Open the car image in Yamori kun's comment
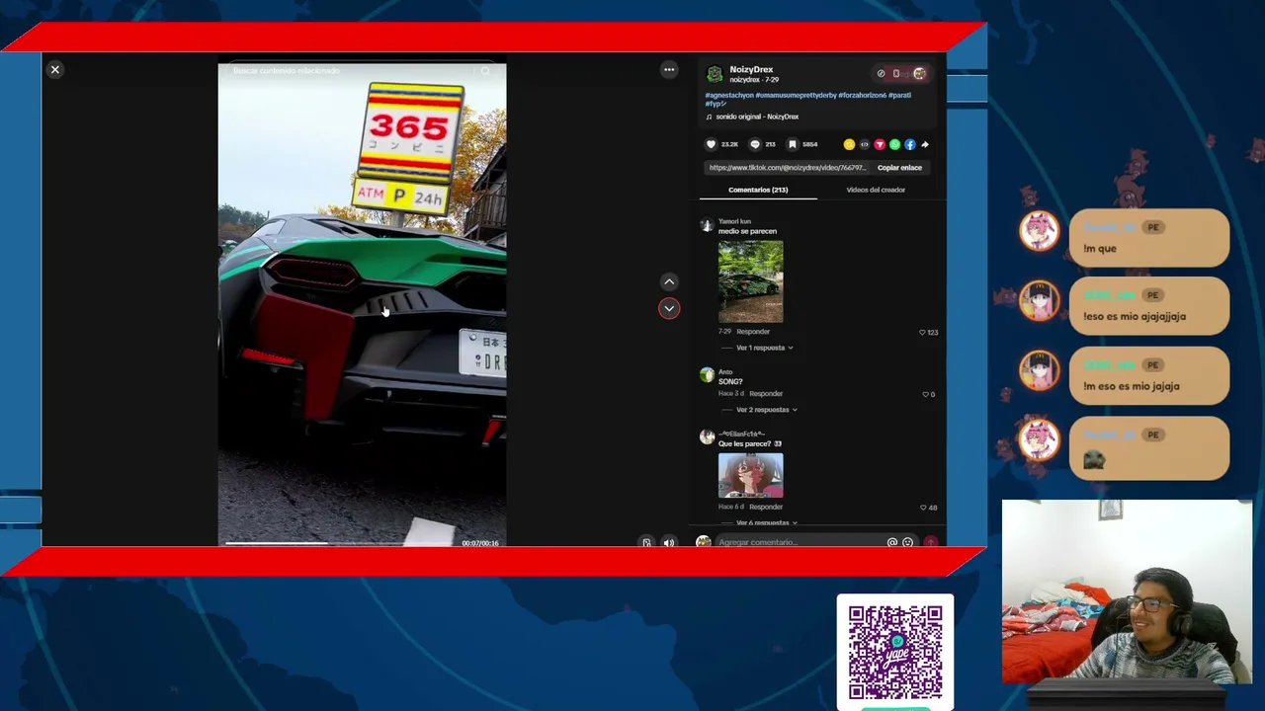The image size is (1265, 711). [x=750, y=281]
